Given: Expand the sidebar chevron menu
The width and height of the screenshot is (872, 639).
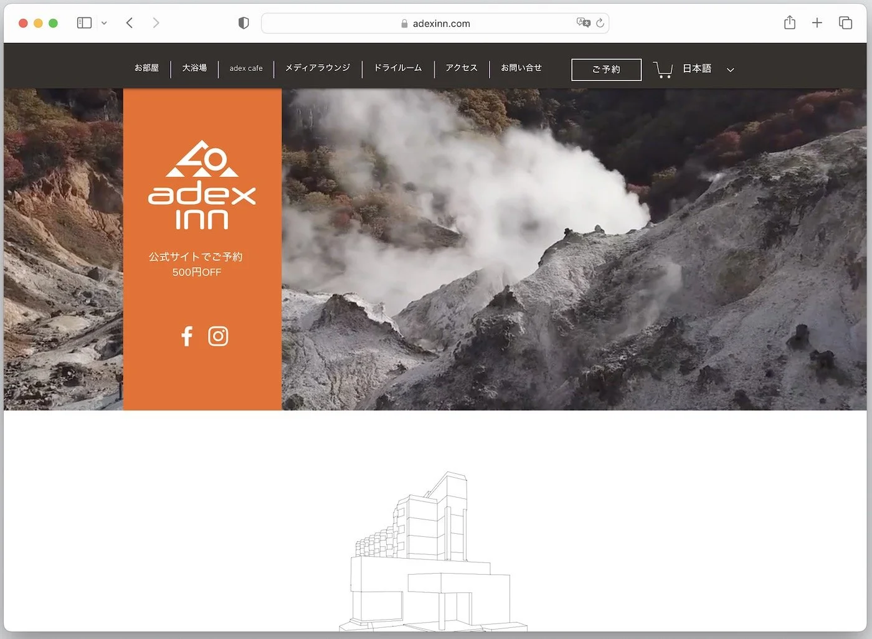Looking at the screenshot, I should (104, 23).
